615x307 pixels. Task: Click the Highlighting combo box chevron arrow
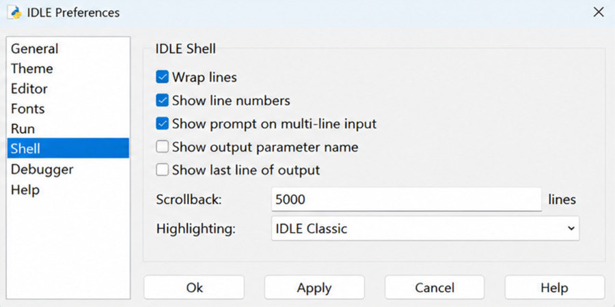pyautogui.click(x=571, y=229)
